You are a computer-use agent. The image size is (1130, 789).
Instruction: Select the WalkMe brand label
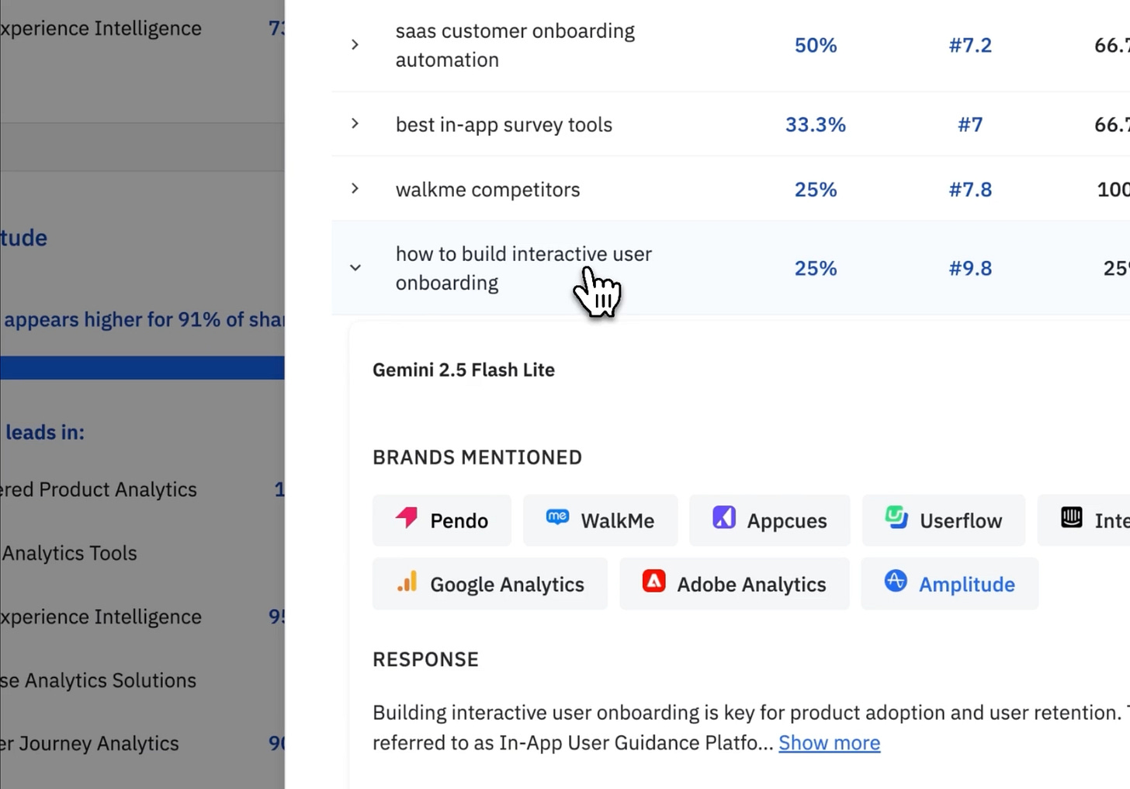click(618, 520)
